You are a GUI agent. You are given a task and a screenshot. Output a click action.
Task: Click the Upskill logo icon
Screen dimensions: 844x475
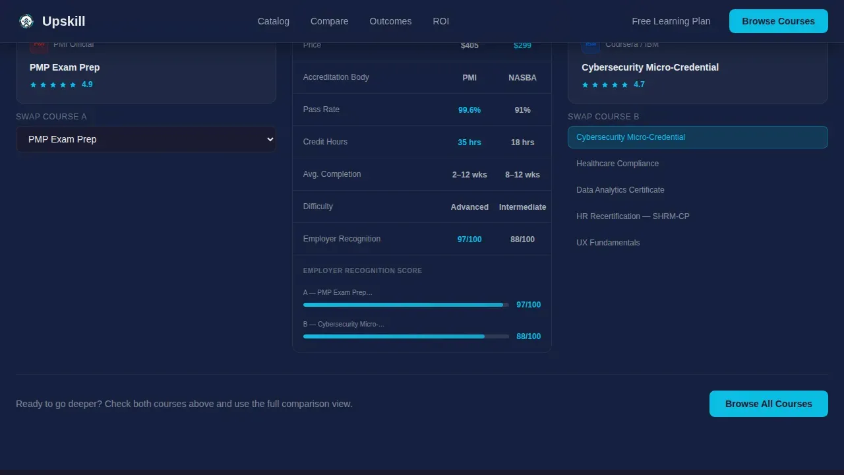(26, 21)
